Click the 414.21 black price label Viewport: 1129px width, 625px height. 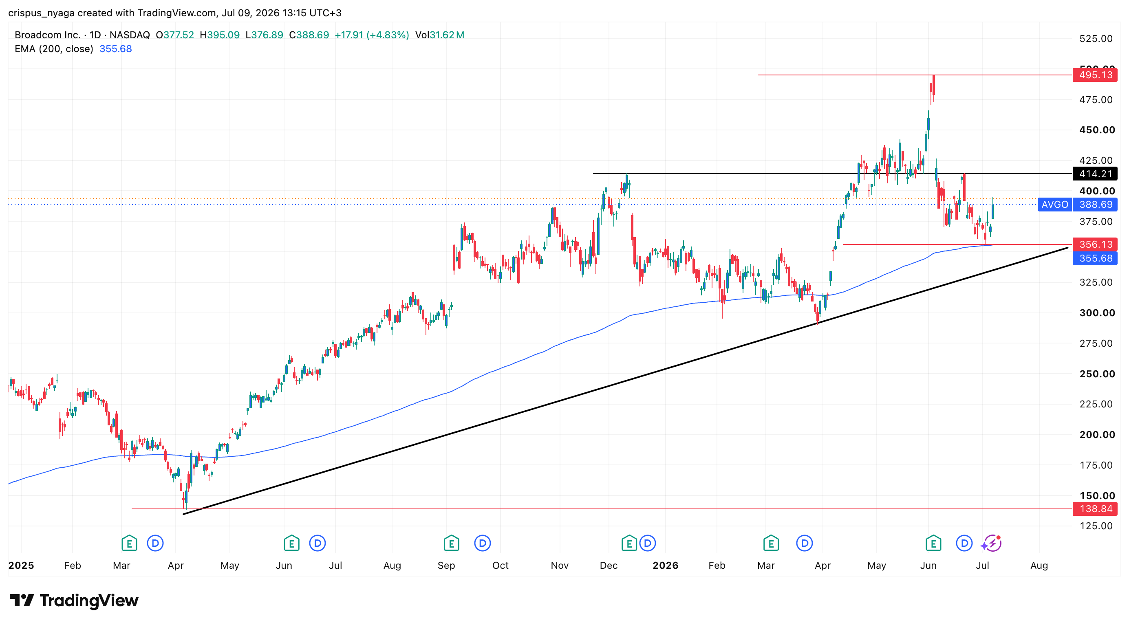(x=1095, y=174)
